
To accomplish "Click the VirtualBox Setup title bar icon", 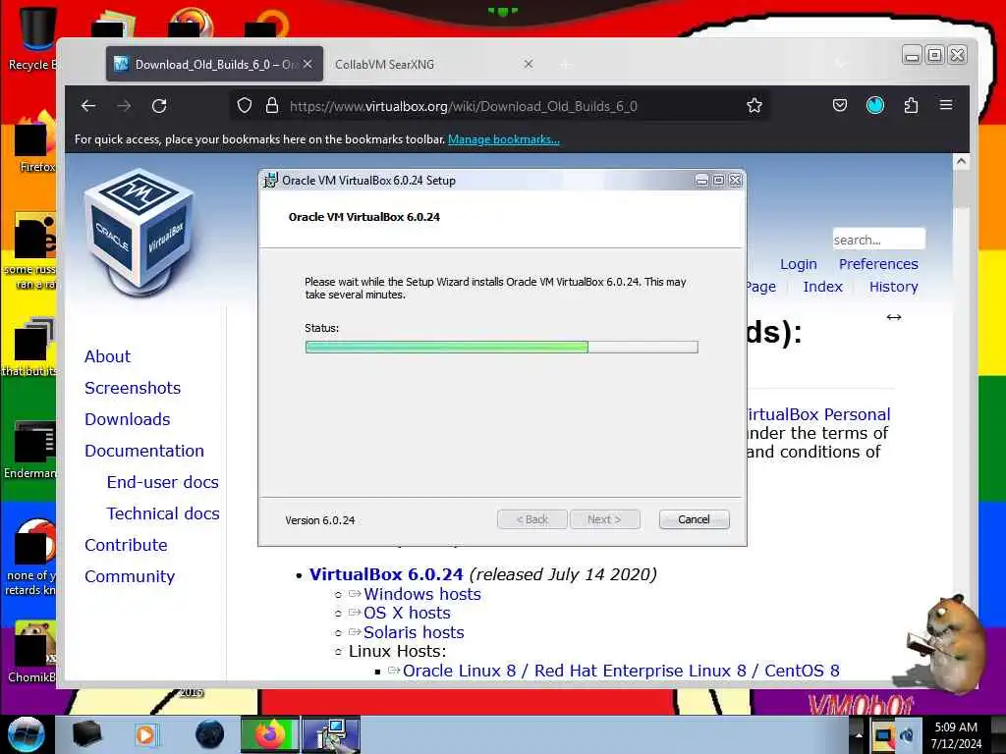I will click(271, 181).
